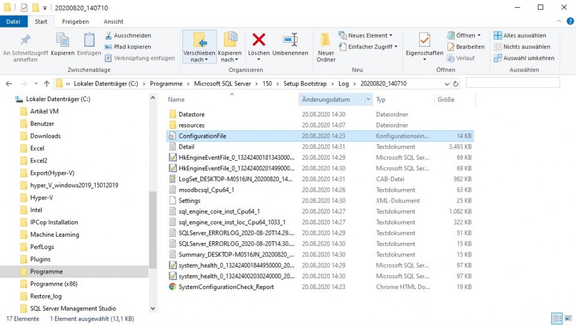
Task: Go back with the left arrow
Action: 9,84
